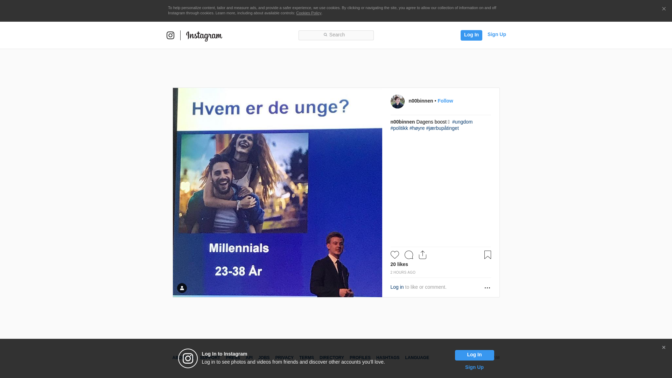Open the DIRECTORY footer link
Viewport: 672px width, 378px height.
332,358
